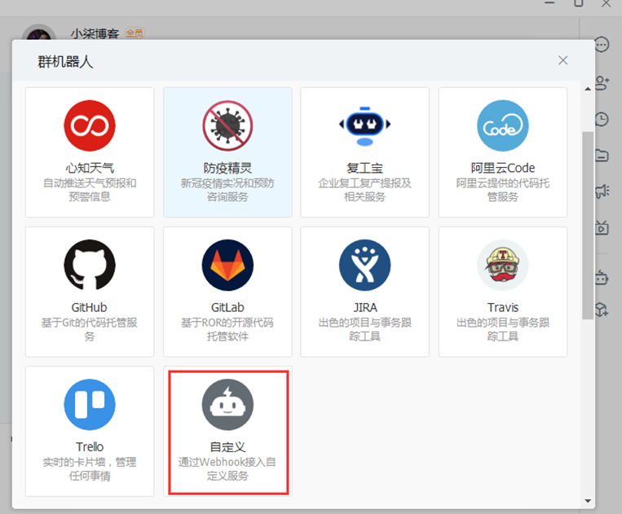The width and height of the screenshot is (622, 514).
Task: Close the 群机器人 dialog
Action: coord(562,60)
